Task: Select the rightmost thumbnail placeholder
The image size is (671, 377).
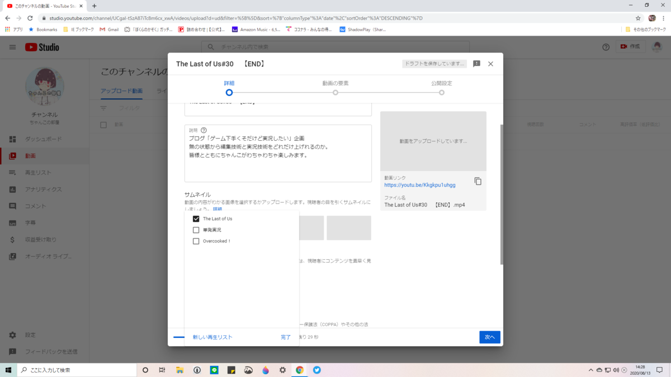Action: point(349,228)
